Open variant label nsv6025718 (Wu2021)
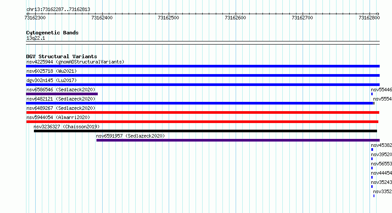 (x=52, y=71)
